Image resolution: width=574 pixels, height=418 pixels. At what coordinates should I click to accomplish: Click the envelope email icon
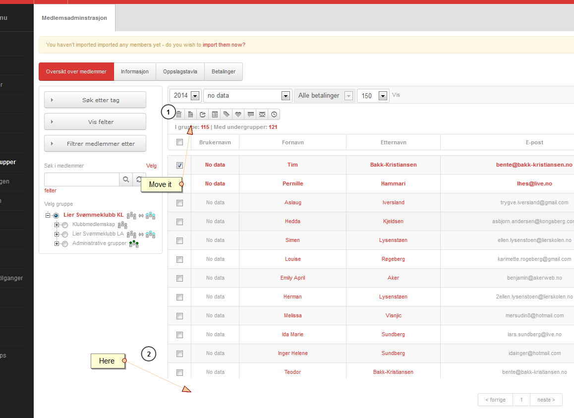[262, 115]
